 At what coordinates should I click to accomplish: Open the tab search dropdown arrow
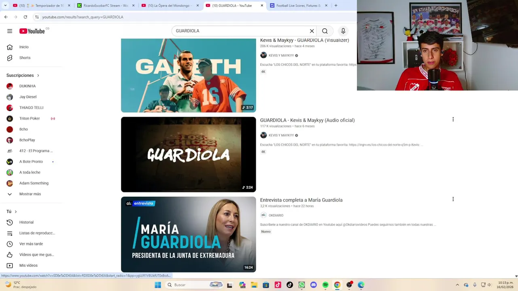tap(5, 6)
